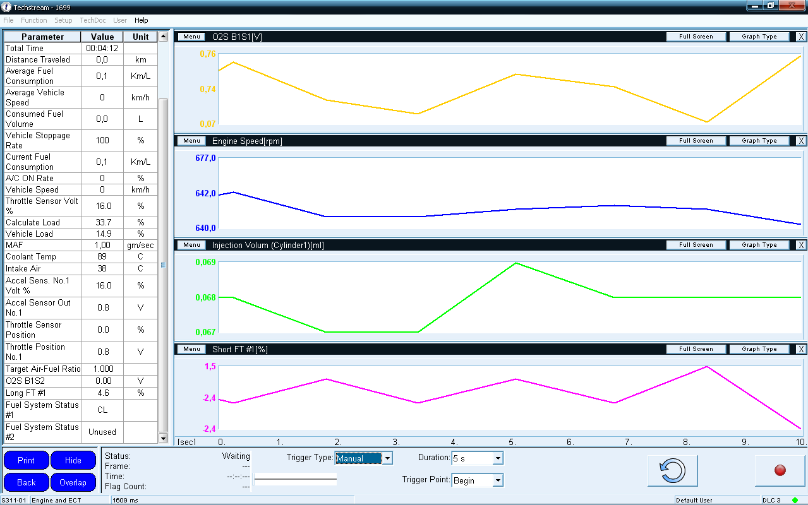This screenshot has height=505, width=808.
Task: Show O2S B1S1 graph in Full Screen
Action: [x=696, y=37]
